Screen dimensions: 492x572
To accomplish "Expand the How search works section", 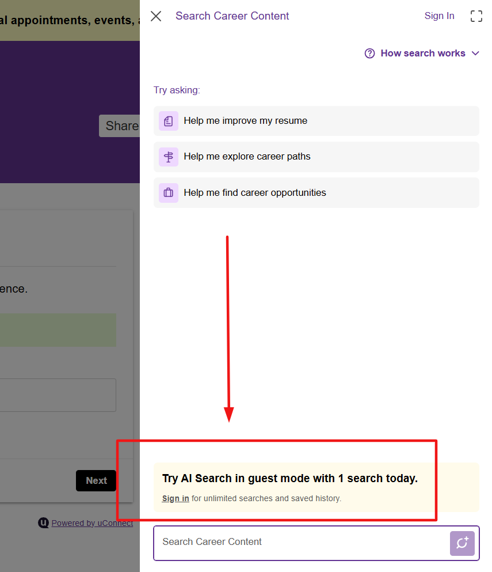I will pos(422,53).
